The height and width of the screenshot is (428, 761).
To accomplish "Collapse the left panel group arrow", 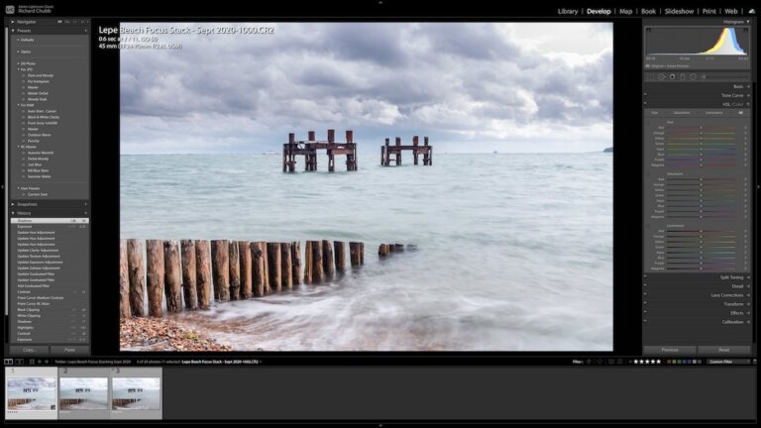I will coord(2,186).
